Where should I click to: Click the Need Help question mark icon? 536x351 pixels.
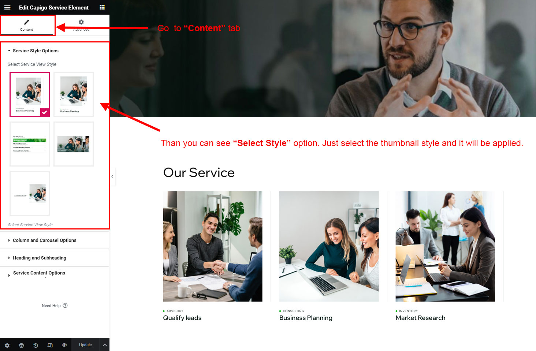click(x=65, y=306)
